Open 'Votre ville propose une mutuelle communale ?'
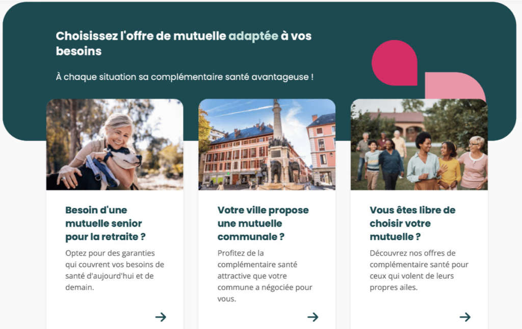This screenshot has width=522, height=329. coord(263,223)
